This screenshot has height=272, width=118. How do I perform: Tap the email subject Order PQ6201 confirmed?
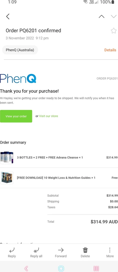pos(33,30)
